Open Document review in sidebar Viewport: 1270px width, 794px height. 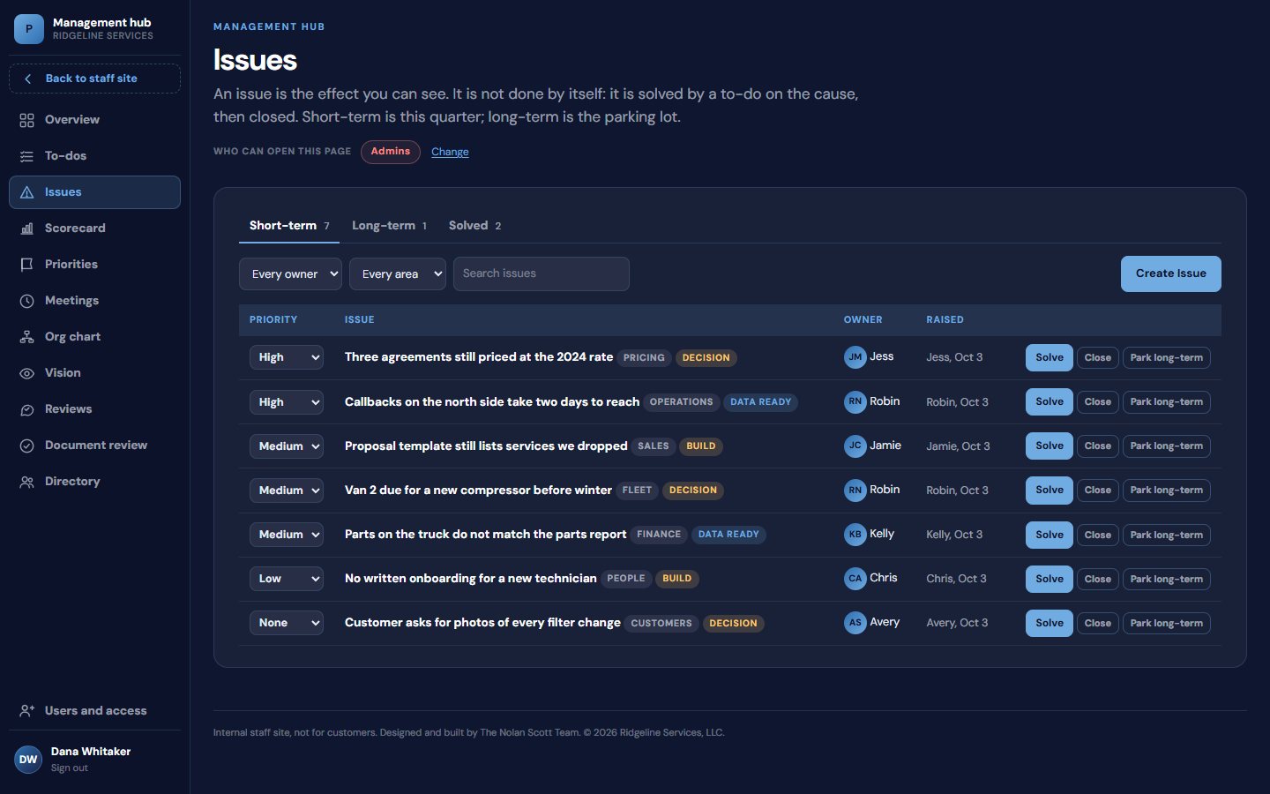coord(94,446)
